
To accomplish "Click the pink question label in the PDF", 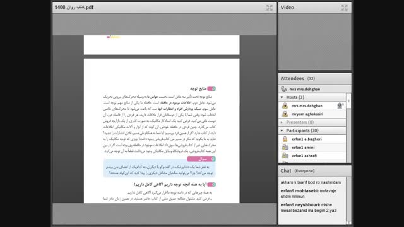I will (201, 159).
